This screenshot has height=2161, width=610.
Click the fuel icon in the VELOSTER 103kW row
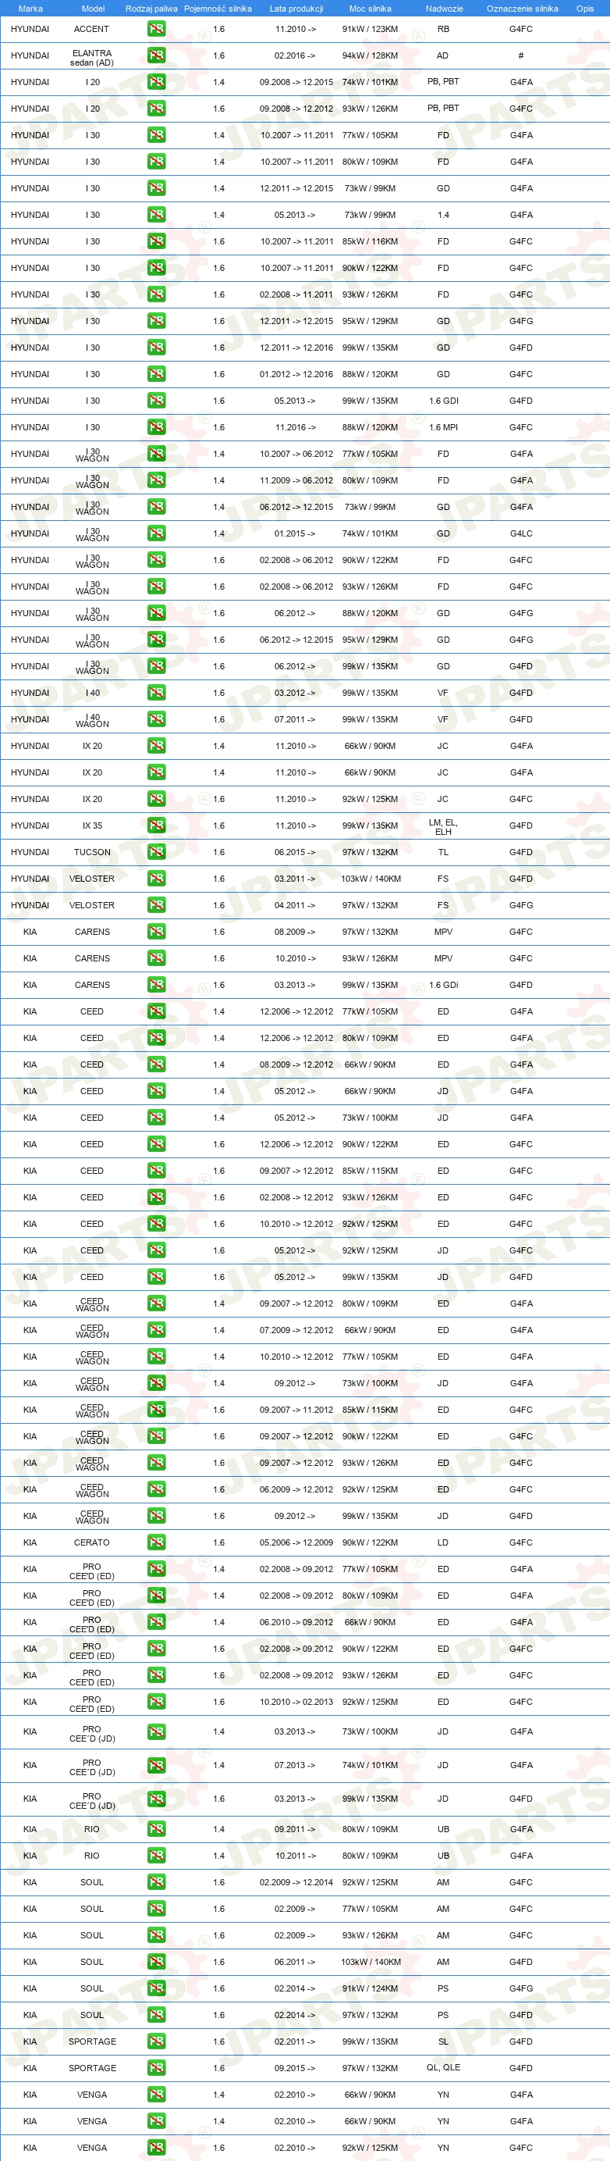[x=156, y=879]
